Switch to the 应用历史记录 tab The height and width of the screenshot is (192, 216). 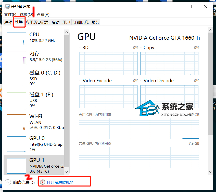pos(37,22)
